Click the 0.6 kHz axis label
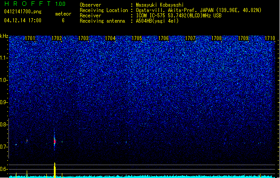 [x=3, y=169]
